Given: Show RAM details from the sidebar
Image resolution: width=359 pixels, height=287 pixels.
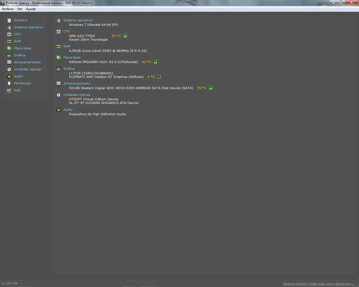Looking at the screenshot, I should [17, 41].
